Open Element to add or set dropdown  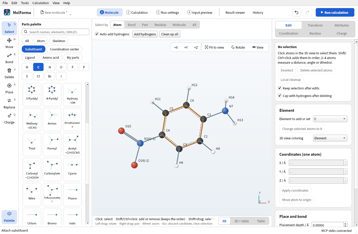point(330,119)
